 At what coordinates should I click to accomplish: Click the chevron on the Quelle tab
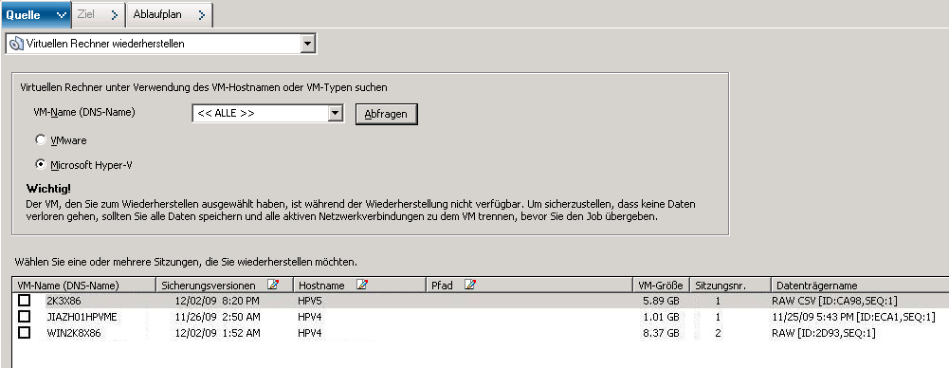pyautogui.click(x=60, y=16)
